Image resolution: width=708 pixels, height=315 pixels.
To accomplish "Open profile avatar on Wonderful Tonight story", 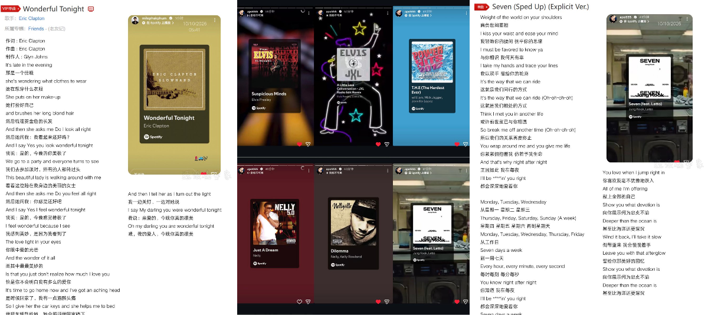I will [x=135, y=20].
